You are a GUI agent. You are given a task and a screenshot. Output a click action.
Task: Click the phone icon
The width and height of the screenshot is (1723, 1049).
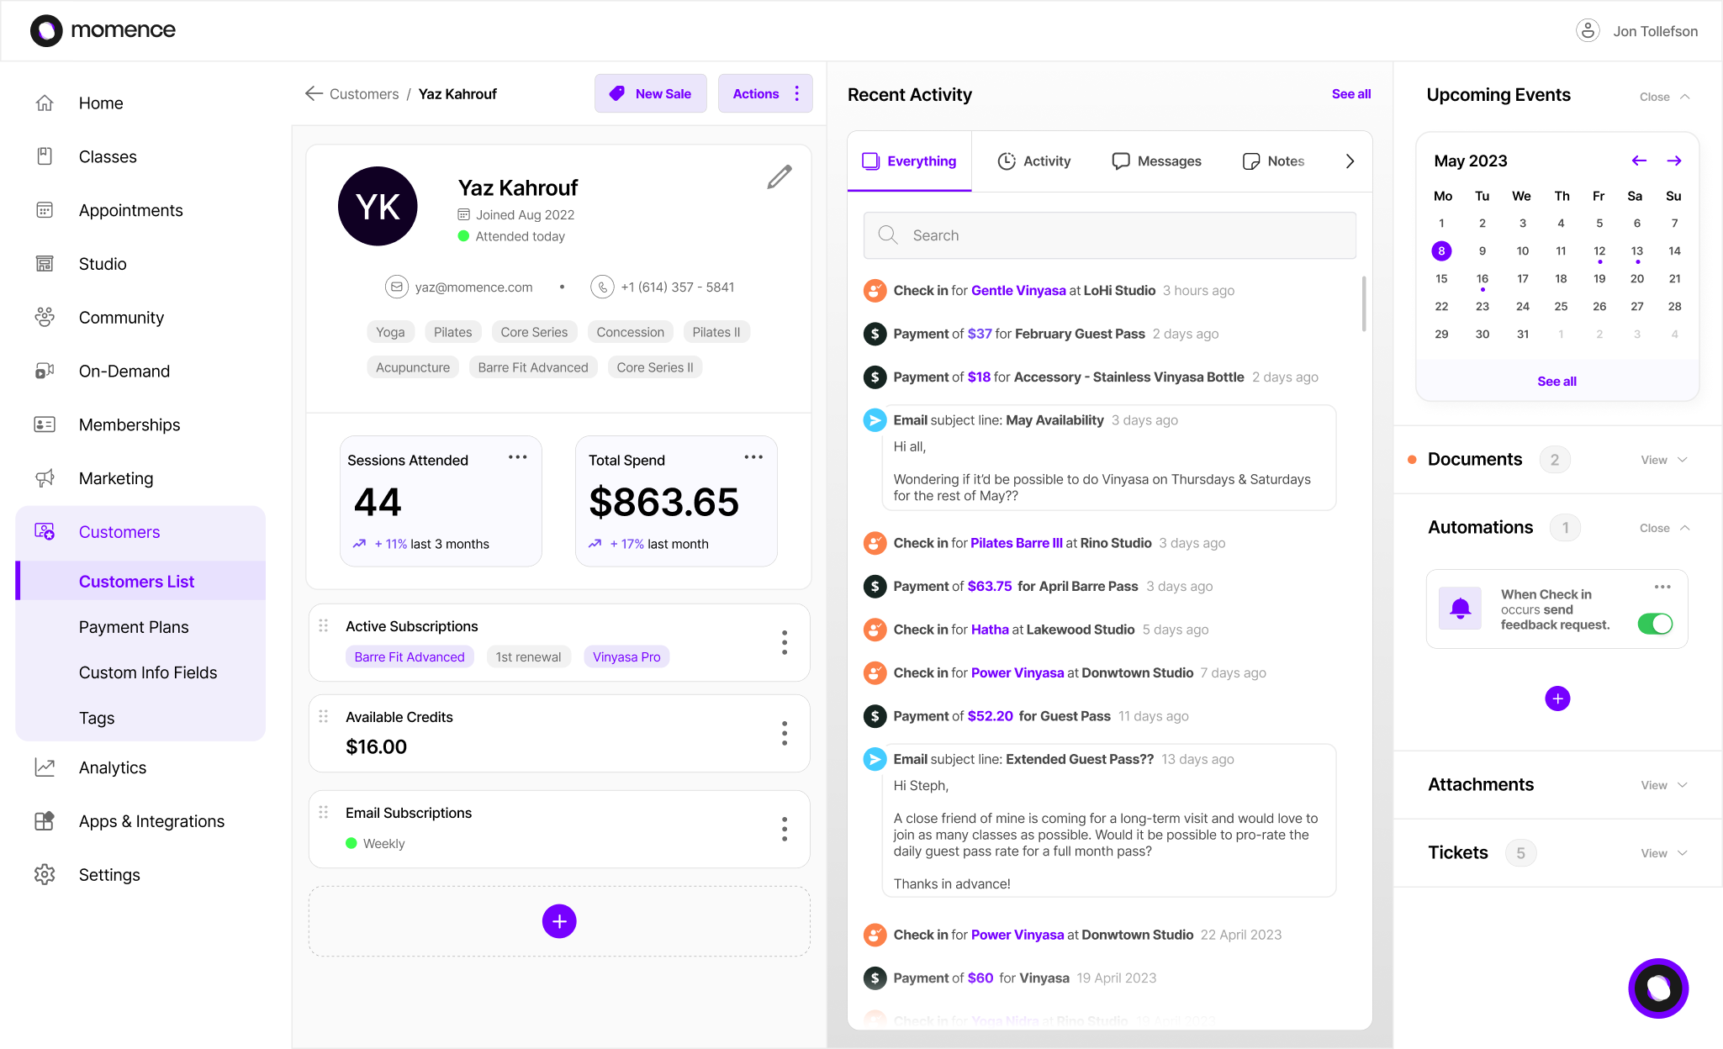(x=602, y=287)
